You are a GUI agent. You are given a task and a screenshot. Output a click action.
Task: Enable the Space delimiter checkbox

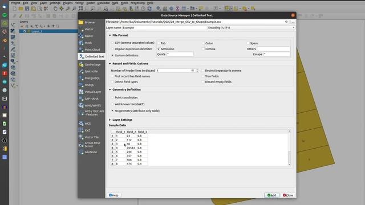coord(248,43)
